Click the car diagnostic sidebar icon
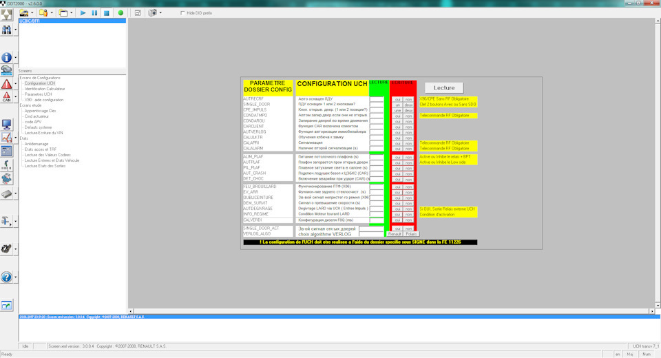 coord(6,70)
